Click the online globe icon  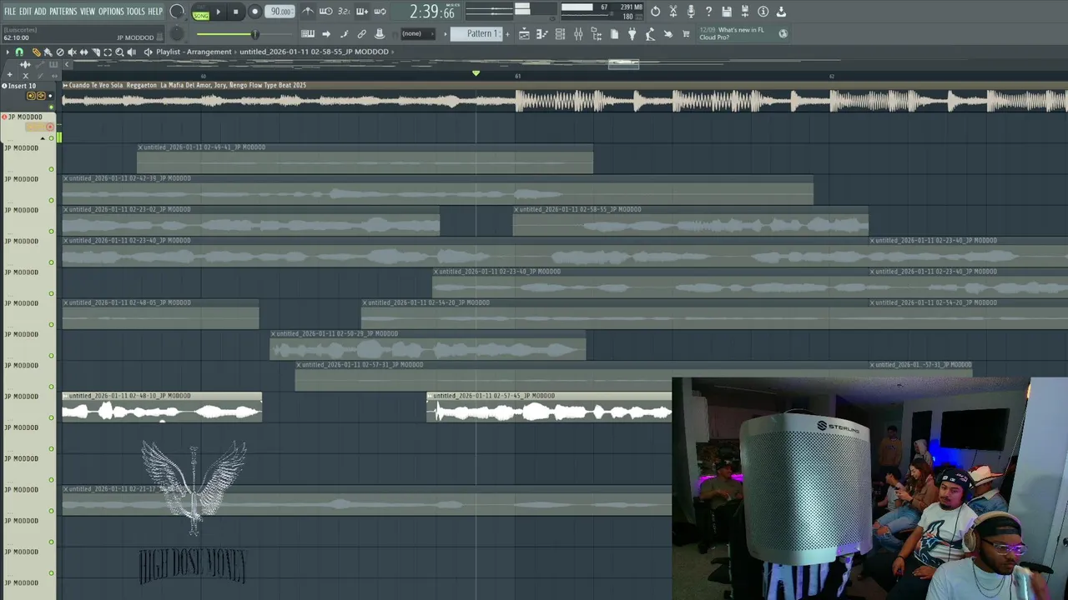click(783, 34)
